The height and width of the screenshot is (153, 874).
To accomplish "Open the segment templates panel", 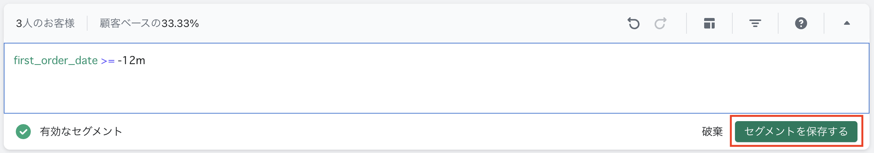I will point(709,23).
